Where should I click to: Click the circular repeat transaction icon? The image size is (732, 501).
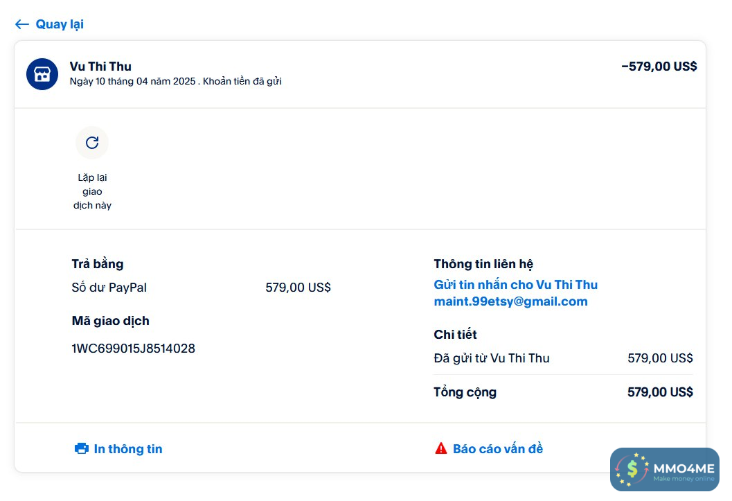92,143
